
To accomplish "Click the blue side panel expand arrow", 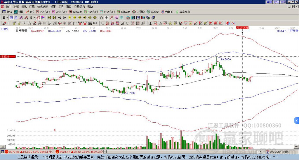I will click(x=297, y=121).
